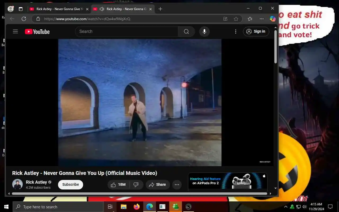Viewport: 339px width, 212px height.
Task: Switch to the first Rick Astley tab
Action: click(x=60, y=9)
